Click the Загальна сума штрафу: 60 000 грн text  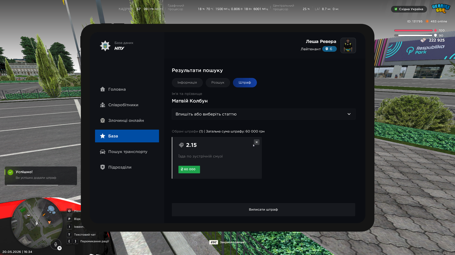pyautogui.click(x=235, y=131)
